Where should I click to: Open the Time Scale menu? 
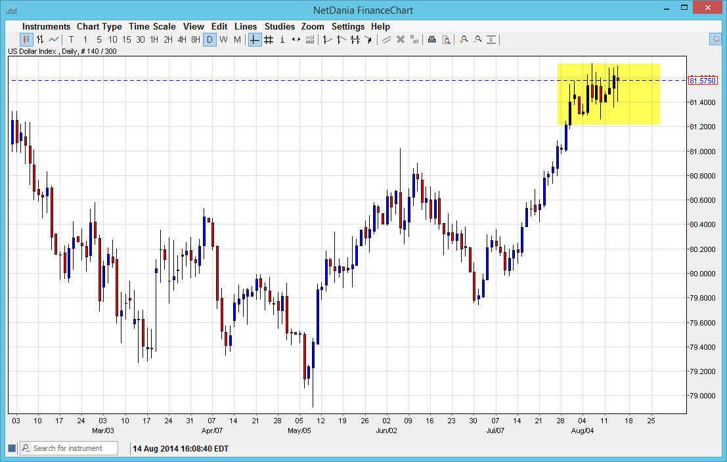(x=152, y=26)
